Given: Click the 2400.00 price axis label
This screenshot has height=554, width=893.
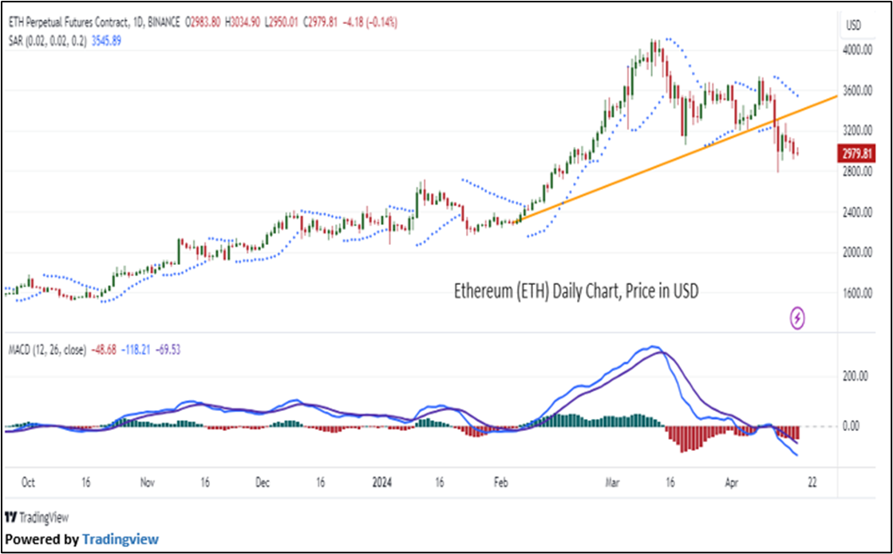Looking at the screenshot, I should 857,212.
